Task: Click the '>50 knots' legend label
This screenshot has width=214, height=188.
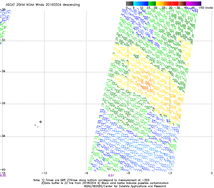Action: [206, 8]
